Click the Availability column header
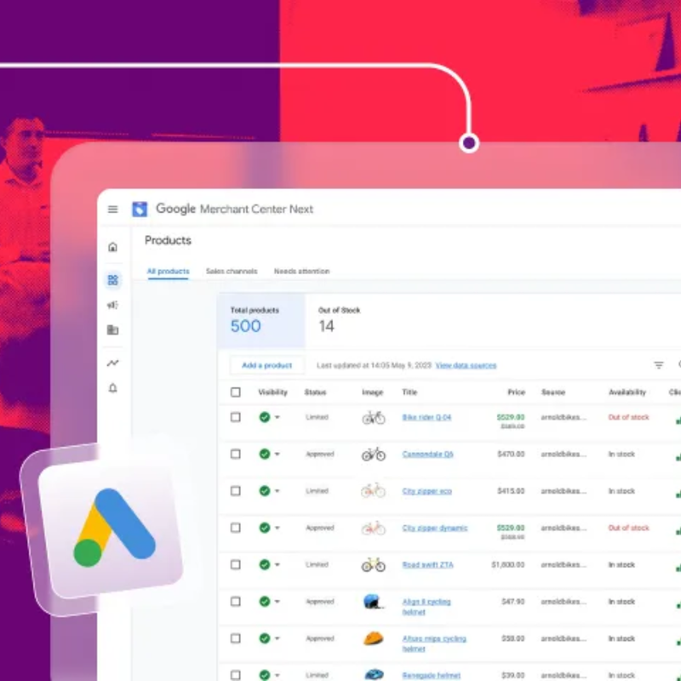 [627, 392]
